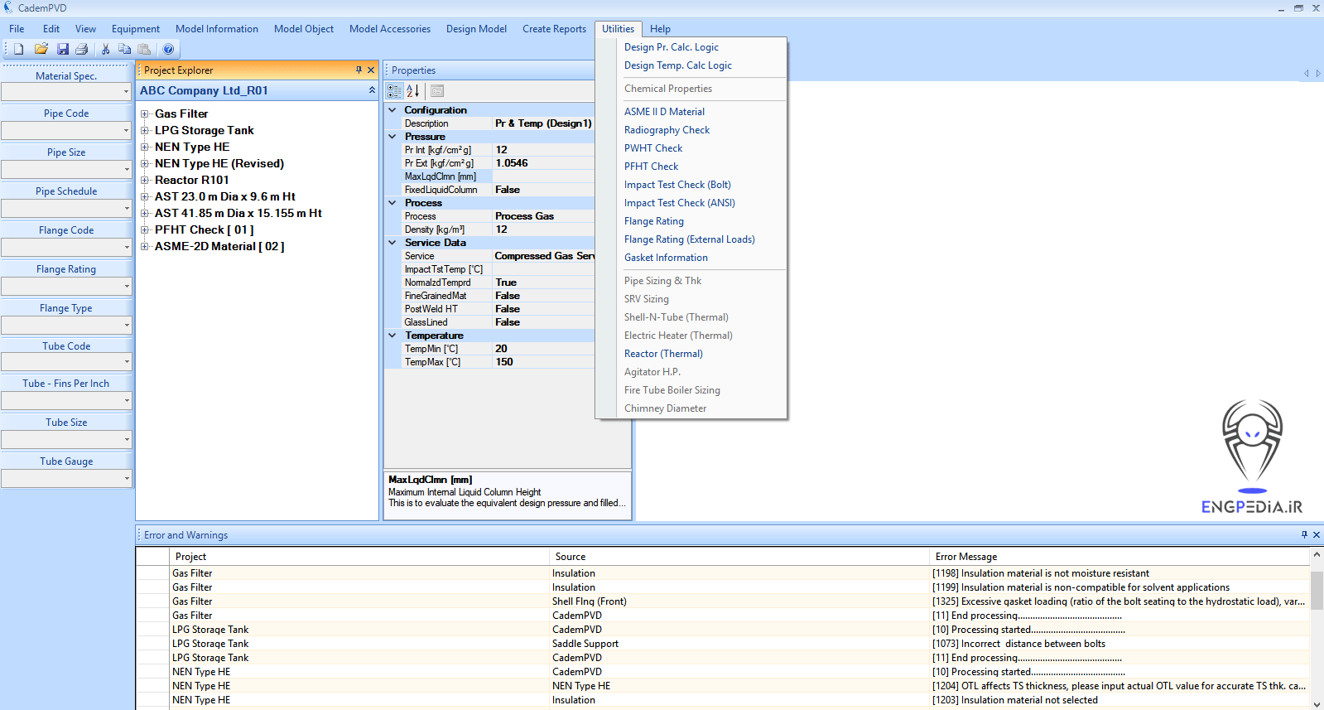Click the Pr Int value 12
1324x710 pixels.
pos(543,150)
